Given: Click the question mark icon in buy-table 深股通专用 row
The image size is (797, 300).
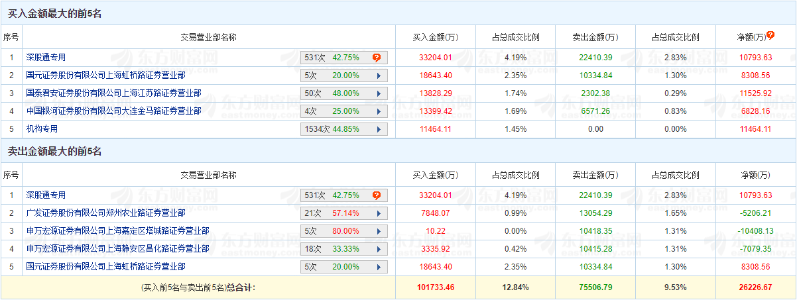Looking at the screenshot, I should [x=376, y=58].
